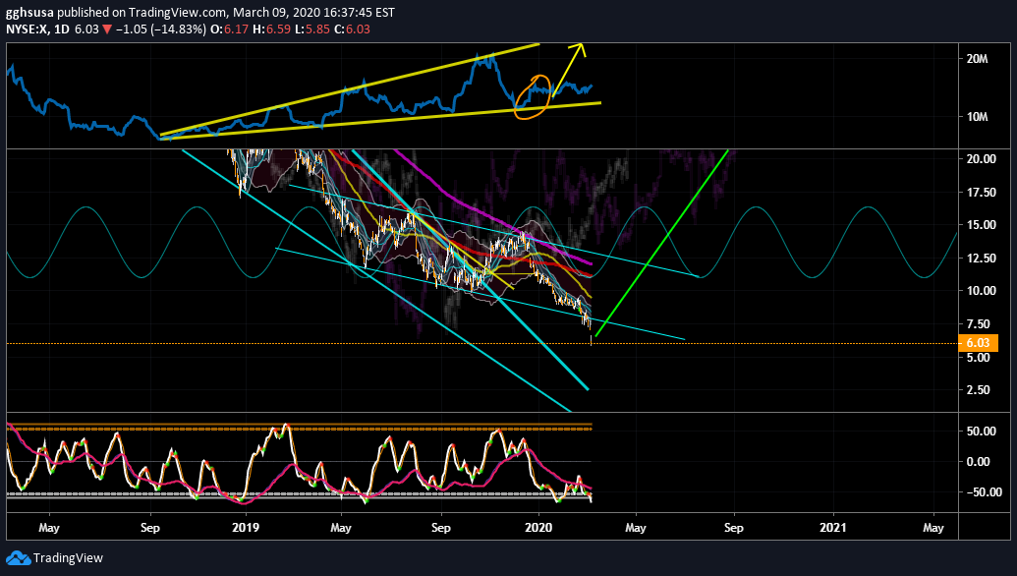Click the 2020 label on time axis
This screenshot has height=576, width=1017.
coord(538,528)
